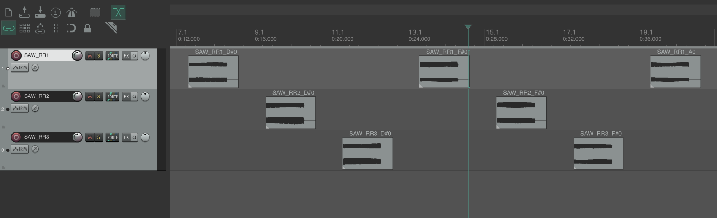Open ROUTE for SAW_RR1 track
Screen dimensions: 717x218
pos(112,56)
